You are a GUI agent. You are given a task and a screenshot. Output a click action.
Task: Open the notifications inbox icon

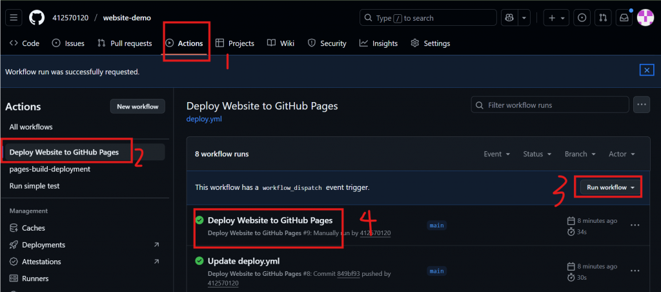click(624, 17)
